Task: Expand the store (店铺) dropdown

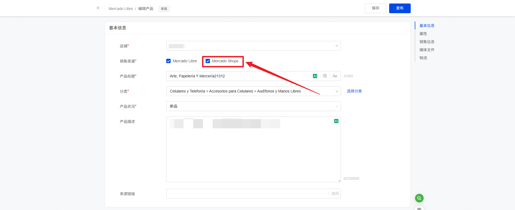Action: click(x=253, y=46)
